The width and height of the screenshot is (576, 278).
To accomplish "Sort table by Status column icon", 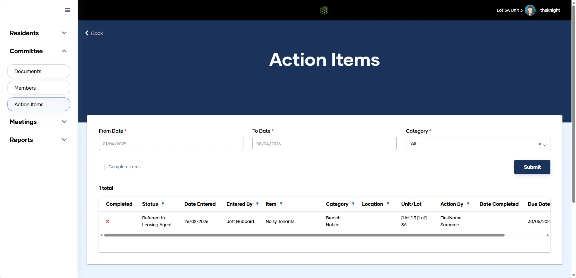I will (163, 204).
